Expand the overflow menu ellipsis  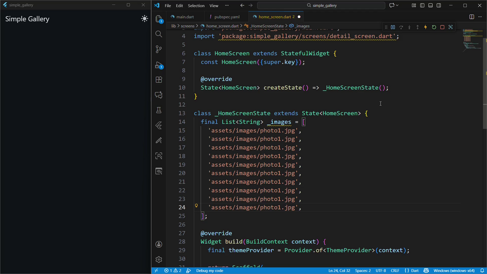click(x=227, y=6)
